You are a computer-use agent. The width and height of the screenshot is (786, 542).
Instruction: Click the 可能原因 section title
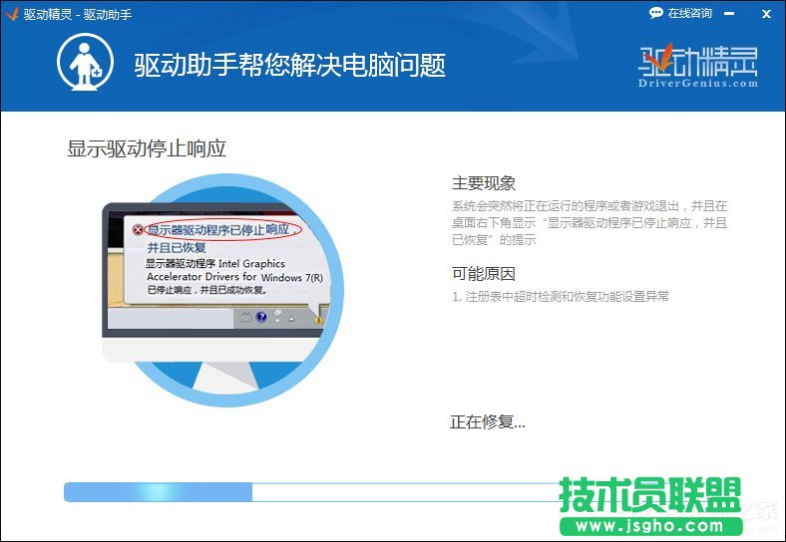483,274
